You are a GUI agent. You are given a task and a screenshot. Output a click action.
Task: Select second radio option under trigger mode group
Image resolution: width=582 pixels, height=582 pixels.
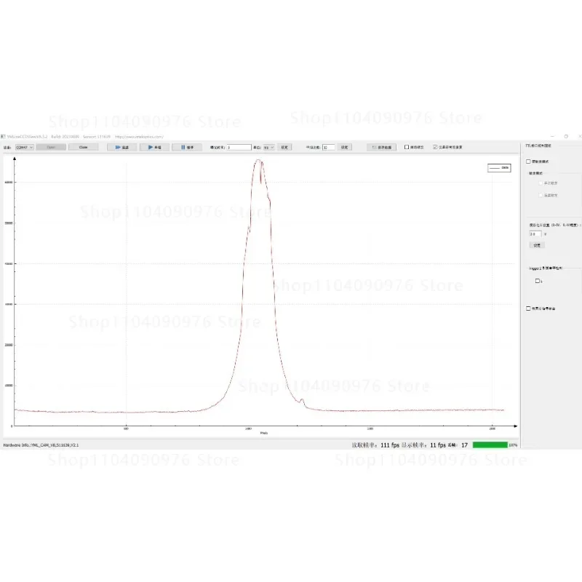click(x=541, y=195)
